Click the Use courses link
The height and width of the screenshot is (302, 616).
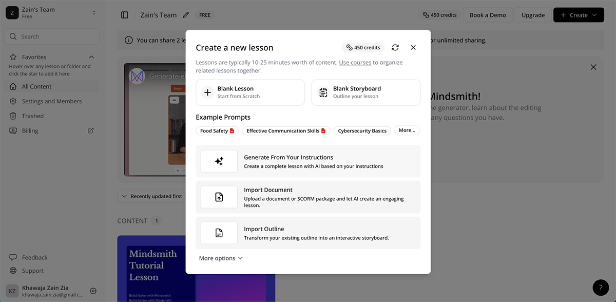pos(356,62)
